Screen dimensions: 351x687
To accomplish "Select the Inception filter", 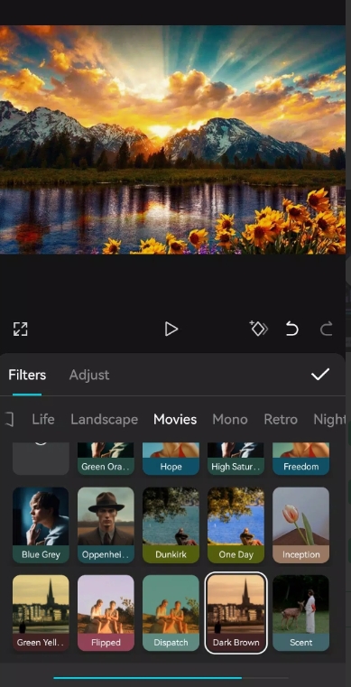I will (300, 525).
